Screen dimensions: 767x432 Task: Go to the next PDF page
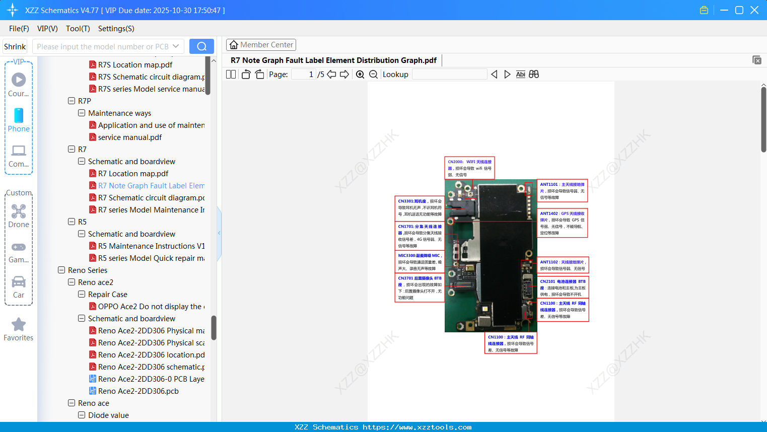pyautogui.click(x=344, y=75)
